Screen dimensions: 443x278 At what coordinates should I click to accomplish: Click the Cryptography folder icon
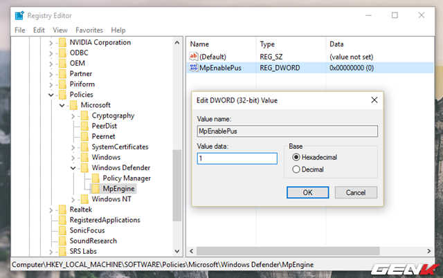(84, 115)
